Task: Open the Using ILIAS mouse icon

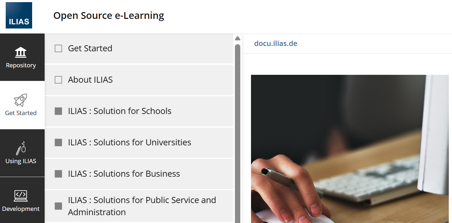Action: click(x=21, y=148)
